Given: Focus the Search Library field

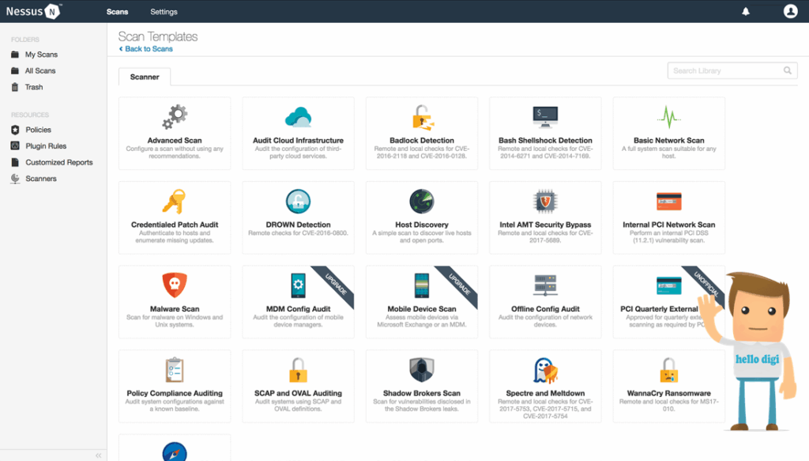Looking at the screenshot, I should [x=732, y=70].
